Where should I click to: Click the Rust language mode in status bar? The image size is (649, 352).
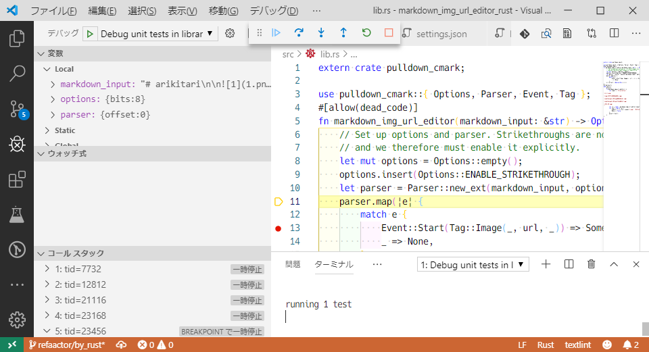[546, 345]
